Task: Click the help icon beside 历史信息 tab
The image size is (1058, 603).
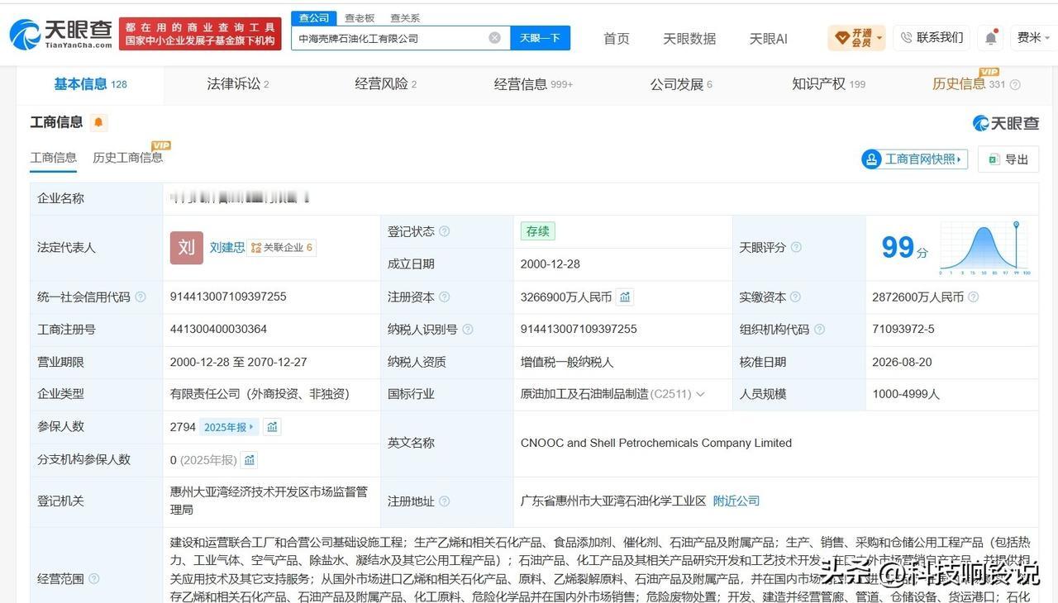Action: coord(1015,84)
